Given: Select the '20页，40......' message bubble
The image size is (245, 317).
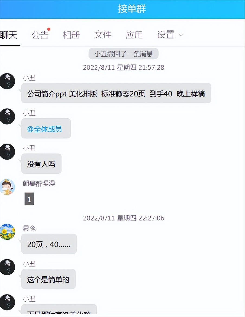Looking at the screenshot, I should (49, 244).
